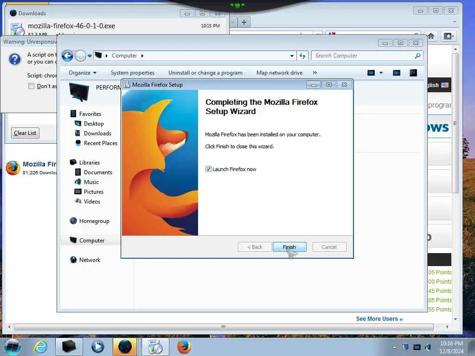Click mozilla-firefox-46-0-1-0.exe in Downloads
Screen dimensions: 475x356
71,26
